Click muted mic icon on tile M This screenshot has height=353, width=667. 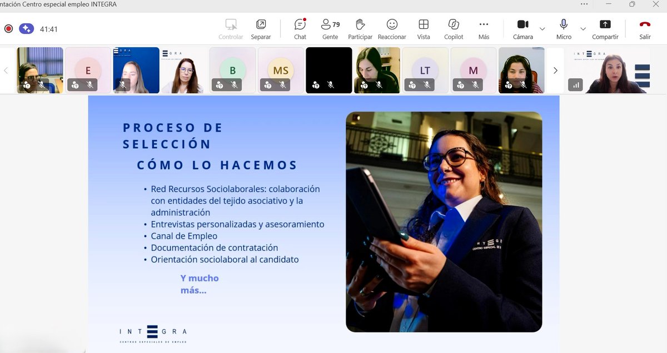point(475,85)
